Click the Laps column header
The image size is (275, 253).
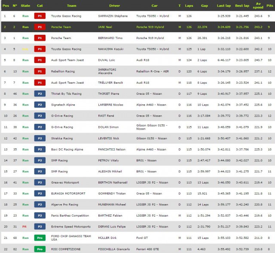(189, 6)
